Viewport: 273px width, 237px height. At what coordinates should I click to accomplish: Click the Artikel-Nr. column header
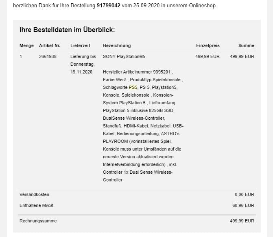click(x=50, y=45)
